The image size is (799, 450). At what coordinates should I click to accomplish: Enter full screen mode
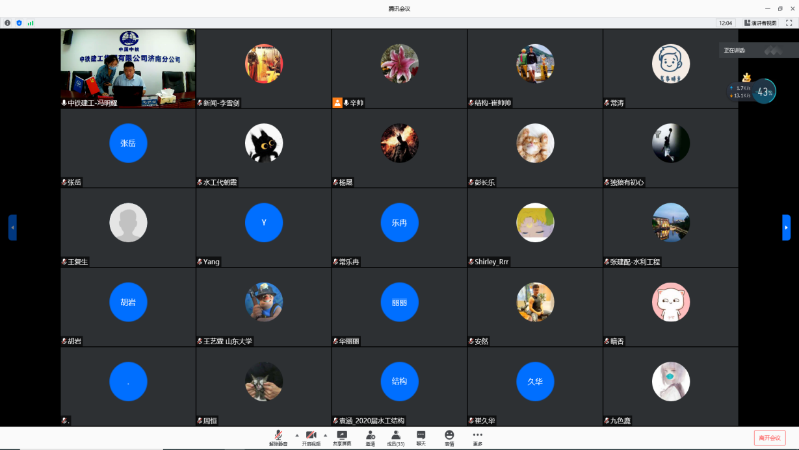click(x=789, y=23)
